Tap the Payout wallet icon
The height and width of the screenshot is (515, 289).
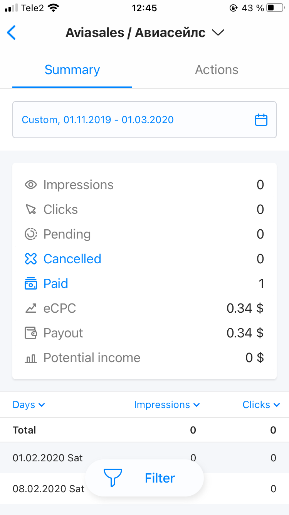(30, 333)
